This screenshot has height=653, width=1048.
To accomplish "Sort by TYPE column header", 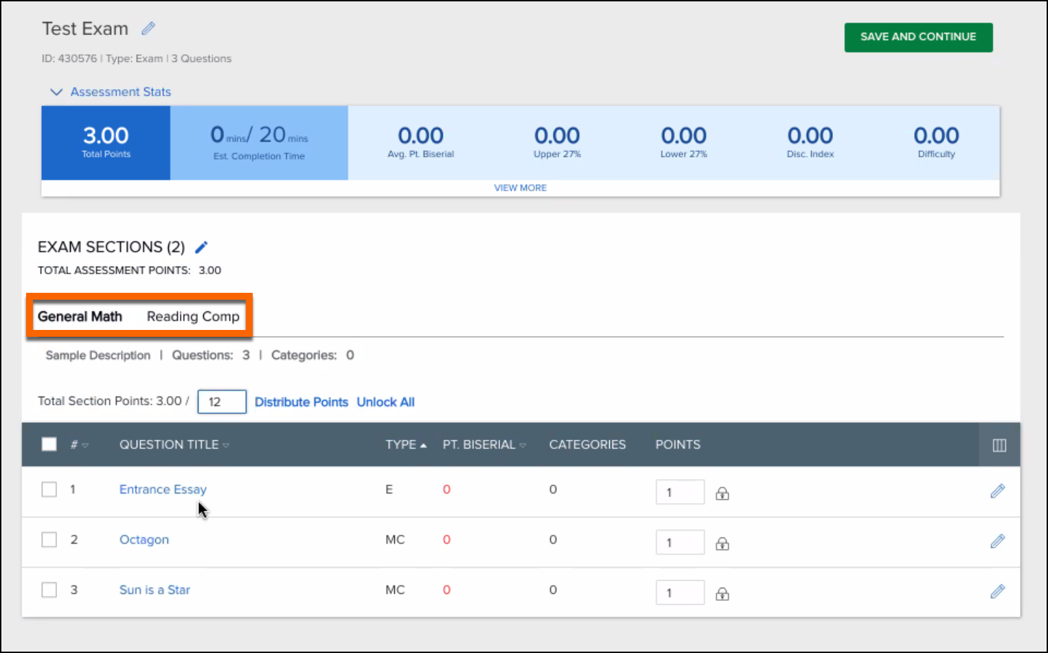I will pos(406,445).
